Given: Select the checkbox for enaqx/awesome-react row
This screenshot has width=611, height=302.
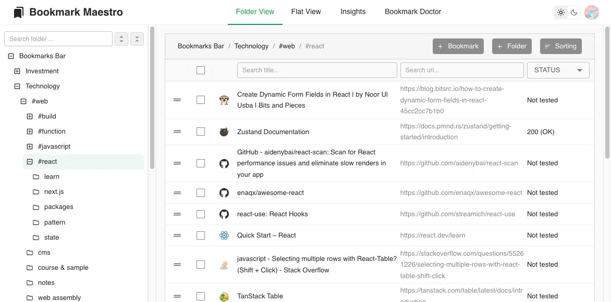Looking at the screenshot, I should 201,192.
